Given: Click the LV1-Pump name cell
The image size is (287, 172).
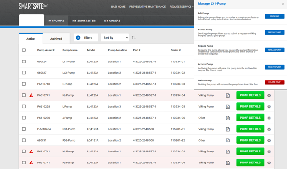Looking at the screenshot, I should pos(69,62).
